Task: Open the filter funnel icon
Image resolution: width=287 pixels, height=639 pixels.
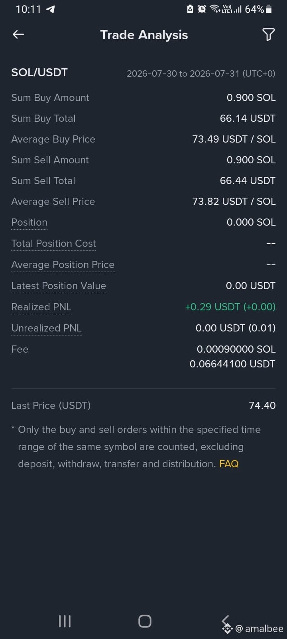Action: pos(268,35)
